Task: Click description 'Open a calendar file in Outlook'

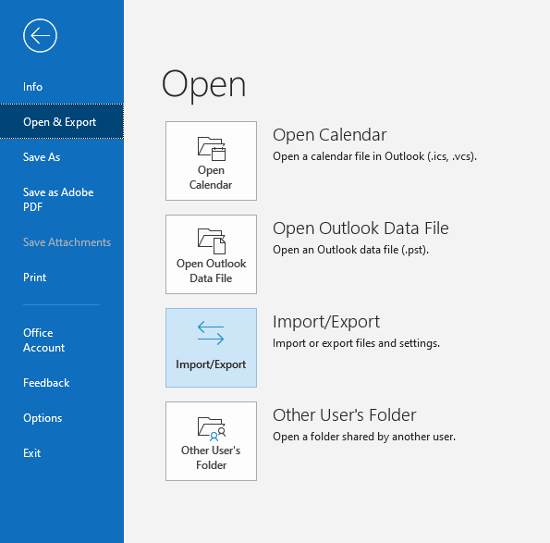Action: 374,156
